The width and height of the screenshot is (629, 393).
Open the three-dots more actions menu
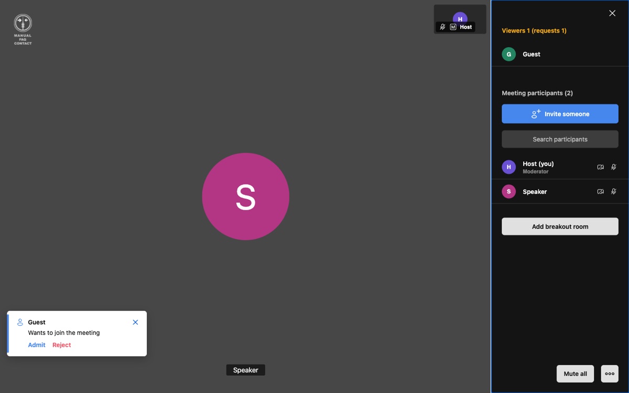point(610,374)
